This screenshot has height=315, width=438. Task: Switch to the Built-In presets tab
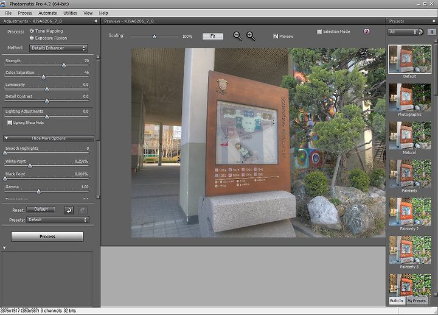point(397,301)
